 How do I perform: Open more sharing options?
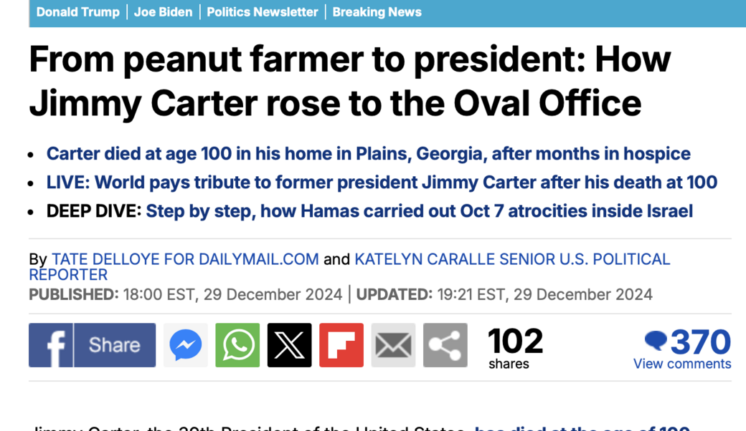[445, 345]
